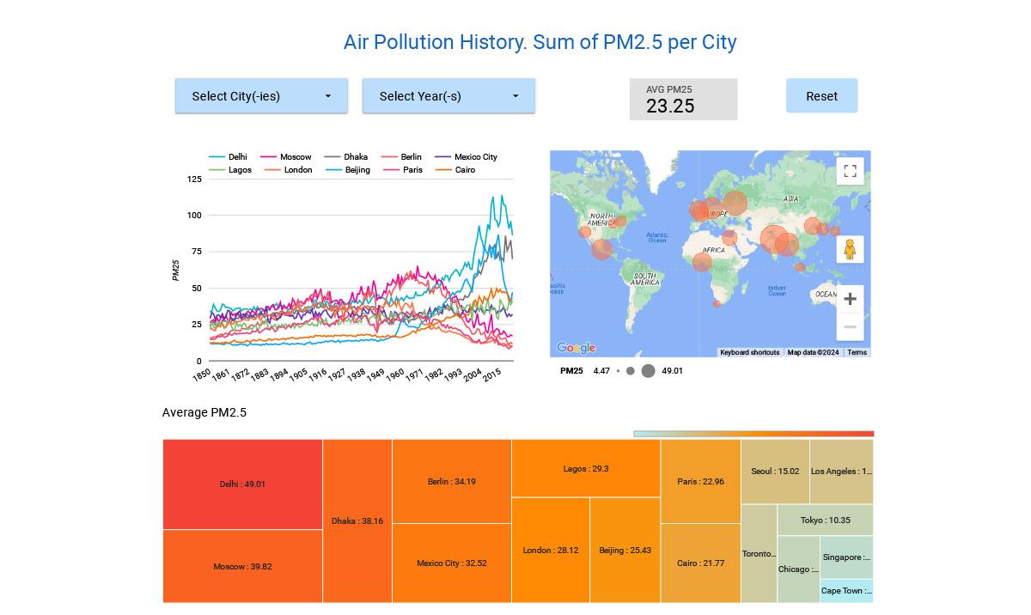Click the treemap color gradient legend bar
Viewport: 1031px width, 615px height.
click(x=753, y=434)
